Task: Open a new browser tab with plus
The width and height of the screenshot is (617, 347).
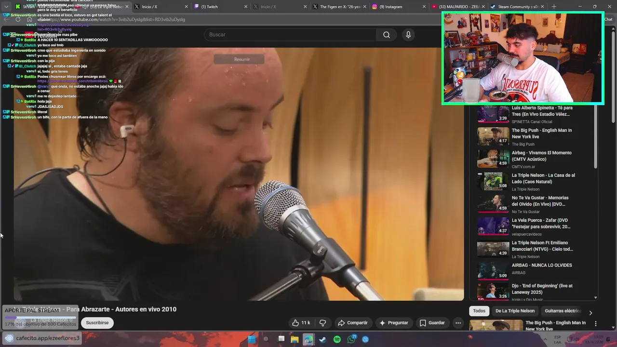Action: tap(554, 7)
